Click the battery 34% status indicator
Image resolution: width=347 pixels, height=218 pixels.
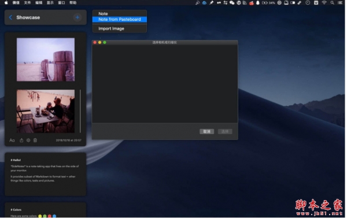[269, 3]
